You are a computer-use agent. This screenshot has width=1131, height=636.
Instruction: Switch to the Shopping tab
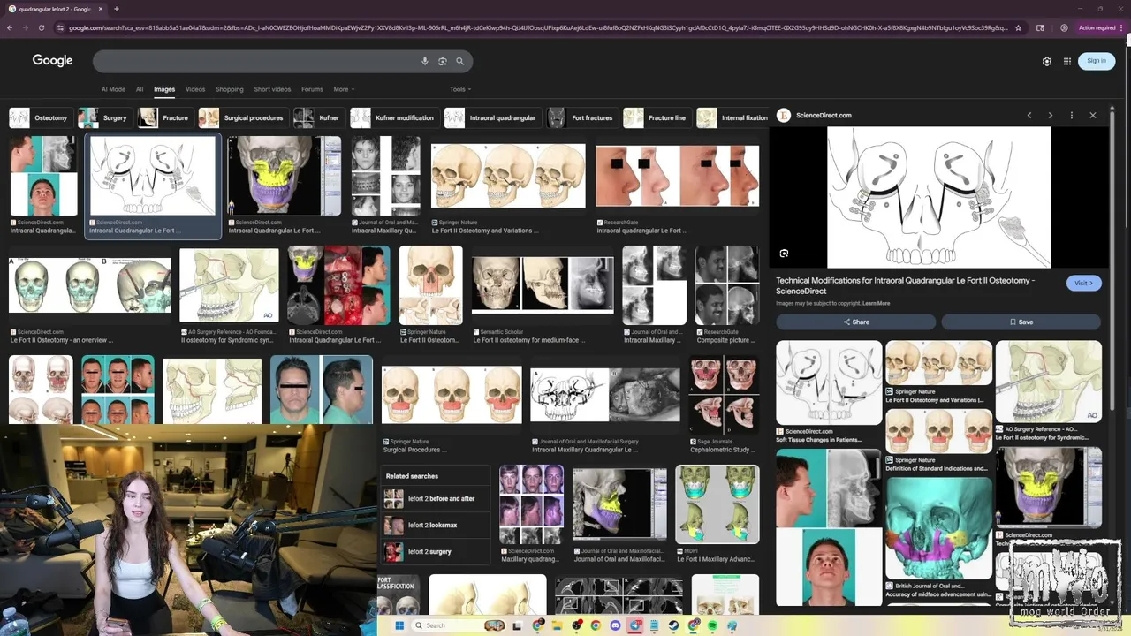pos(229,89)
